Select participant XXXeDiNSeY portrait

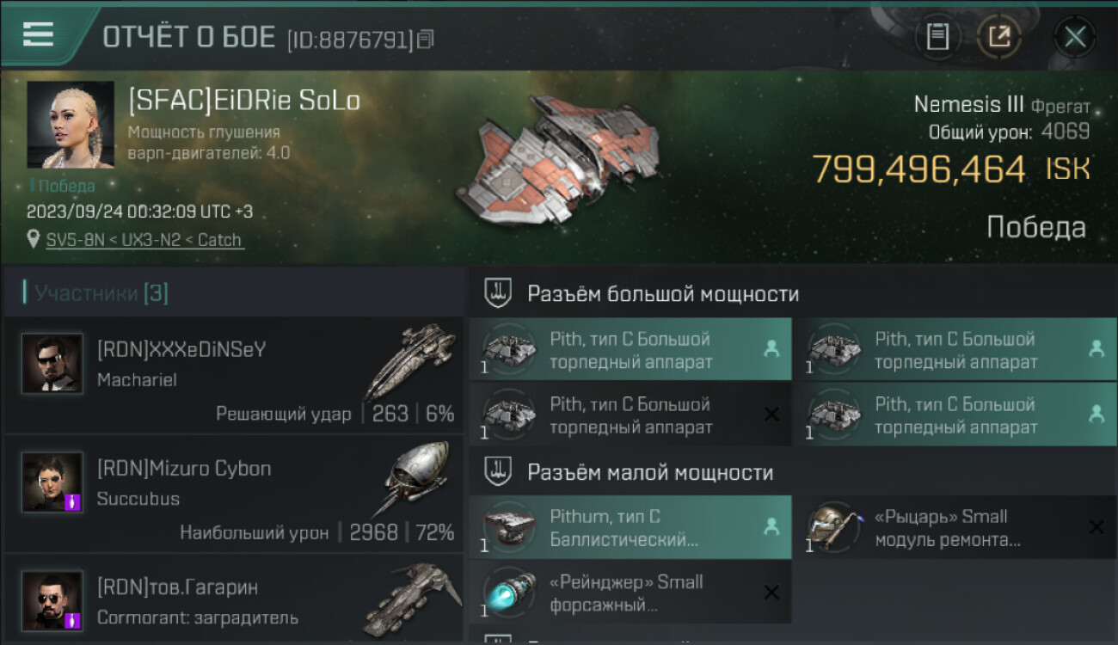coord(52,364)
